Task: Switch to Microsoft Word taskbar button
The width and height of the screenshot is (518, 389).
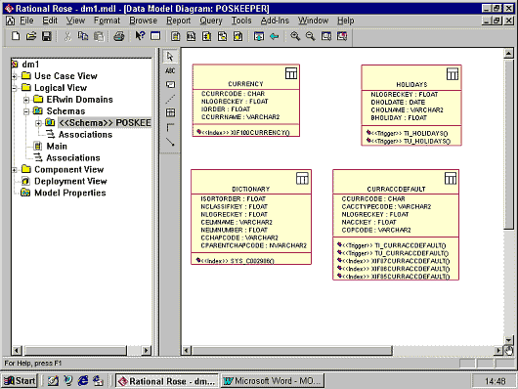Action: click(x=273, y=381)
